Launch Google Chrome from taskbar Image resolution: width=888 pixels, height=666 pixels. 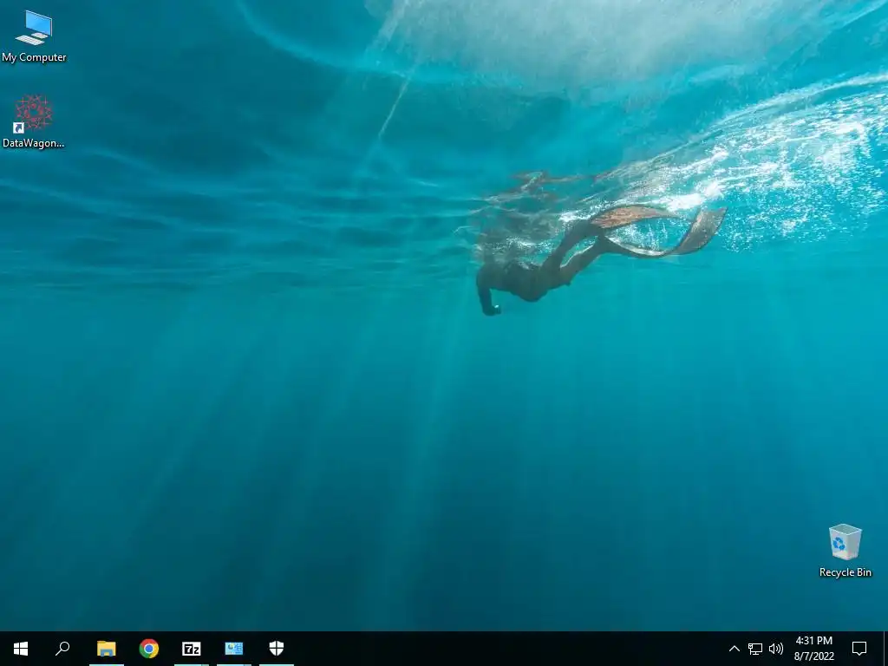tap(149, 649)
